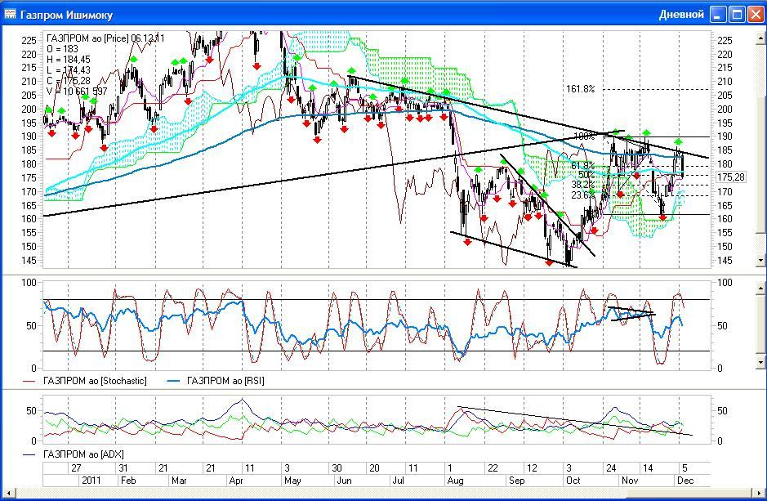Click the H = 184,45 high value
Image resolution: width=767 pixels, height=501 pixels.
[69, 60]
